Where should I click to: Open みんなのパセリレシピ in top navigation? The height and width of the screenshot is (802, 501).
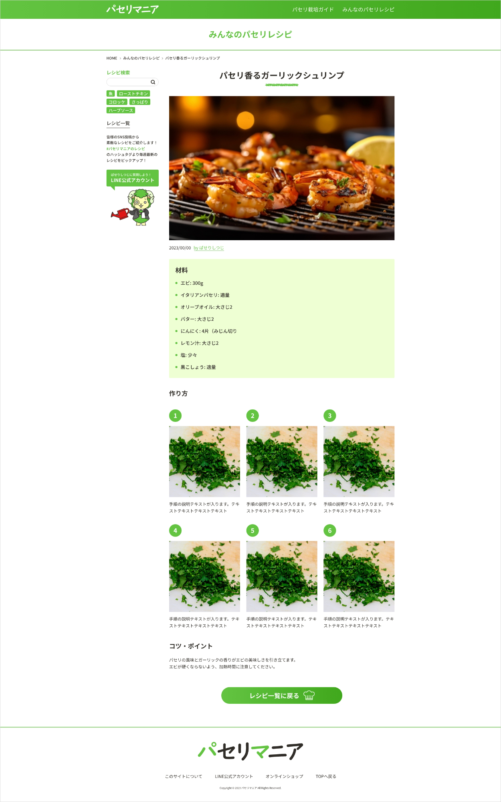click(368, 10)
